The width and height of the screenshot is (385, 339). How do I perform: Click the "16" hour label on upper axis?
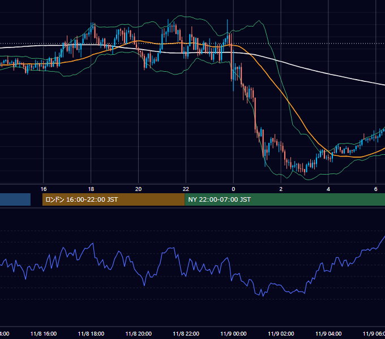(44, 189)
